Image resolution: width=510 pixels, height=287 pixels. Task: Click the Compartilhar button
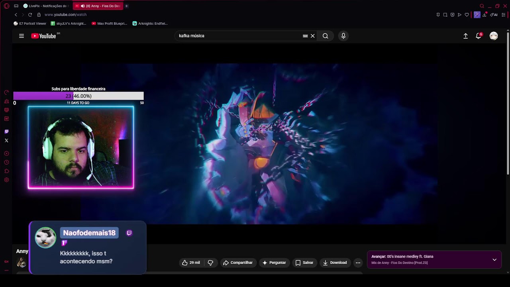tap(238, 263)
